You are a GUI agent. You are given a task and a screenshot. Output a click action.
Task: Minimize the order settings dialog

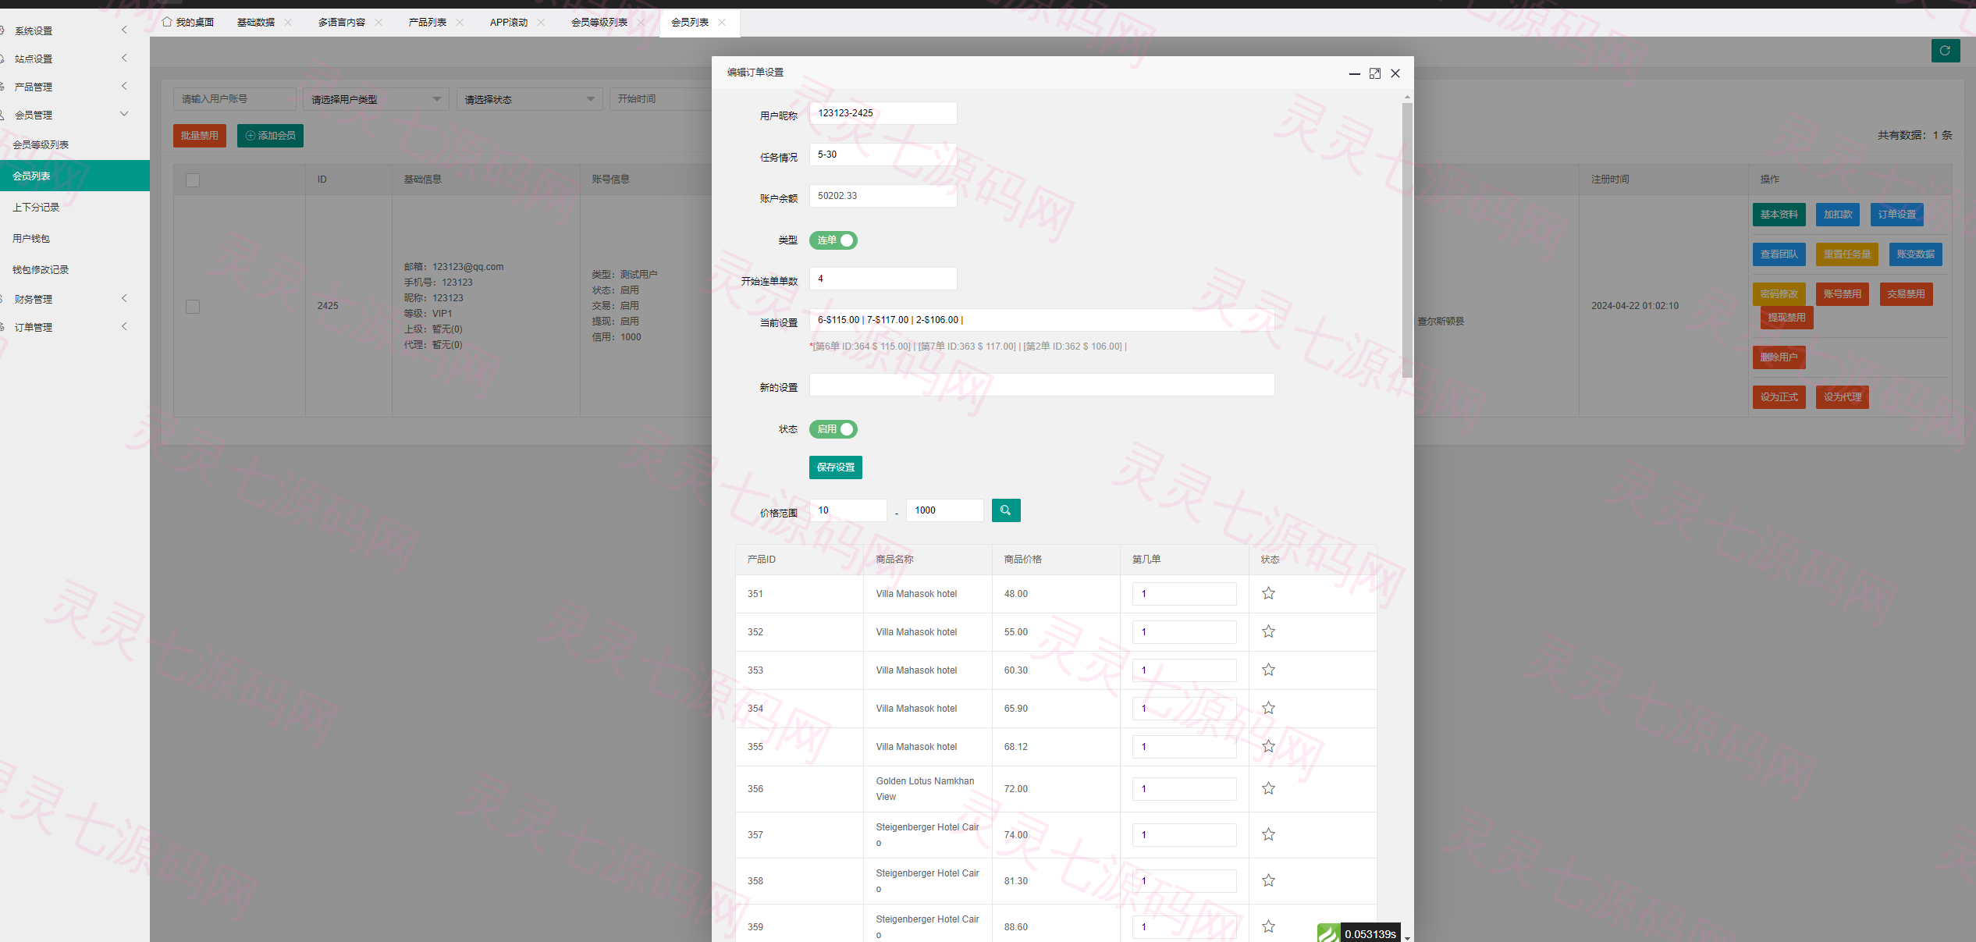[1355, 73]
